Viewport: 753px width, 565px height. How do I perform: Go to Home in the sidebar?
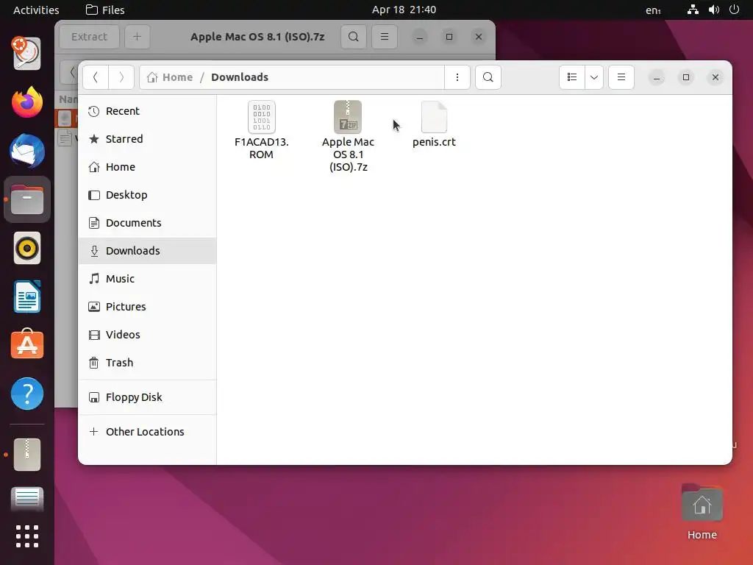tap(147, 167)
